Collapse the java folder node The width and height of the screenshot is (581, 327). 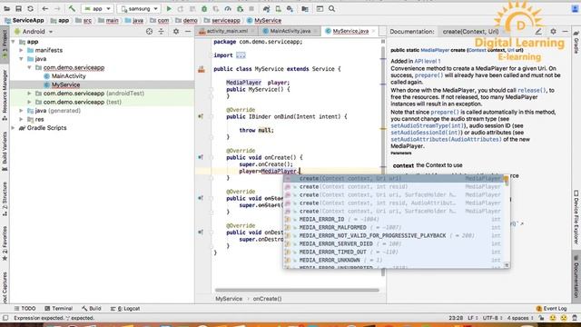[x=22, y=59]
